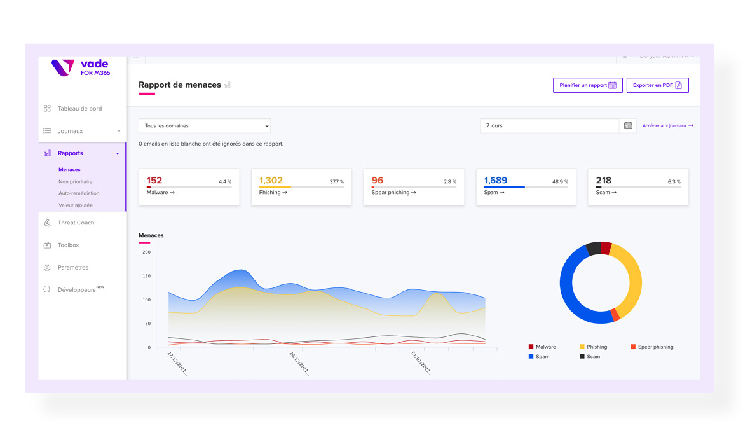Select the yellow Phishing donut segment

point(635,280)
